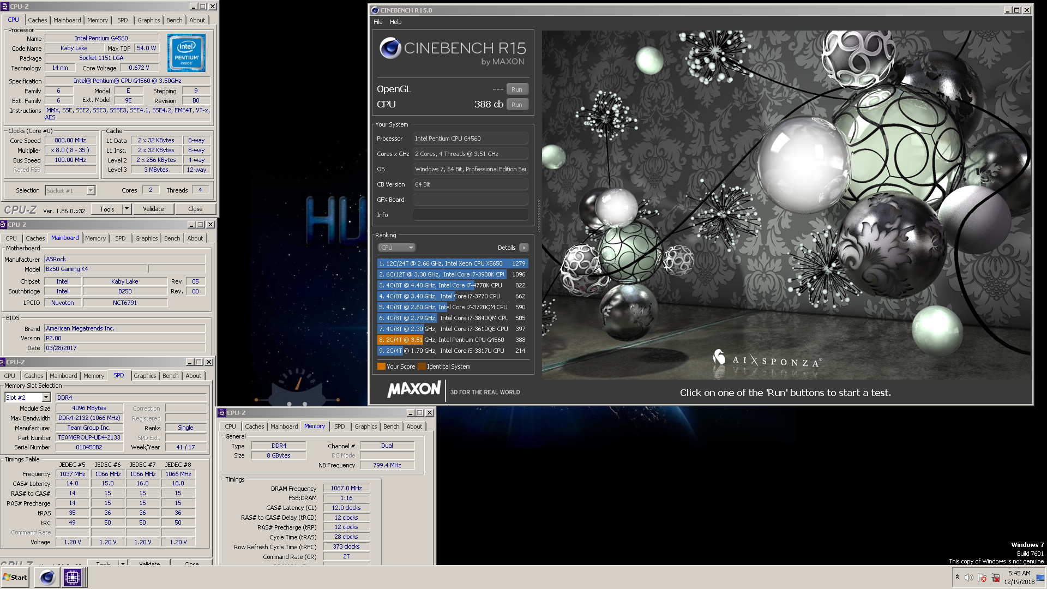Run the CPU benchmark
Viewport: 1047px width, 589px height.
[517, 105]
